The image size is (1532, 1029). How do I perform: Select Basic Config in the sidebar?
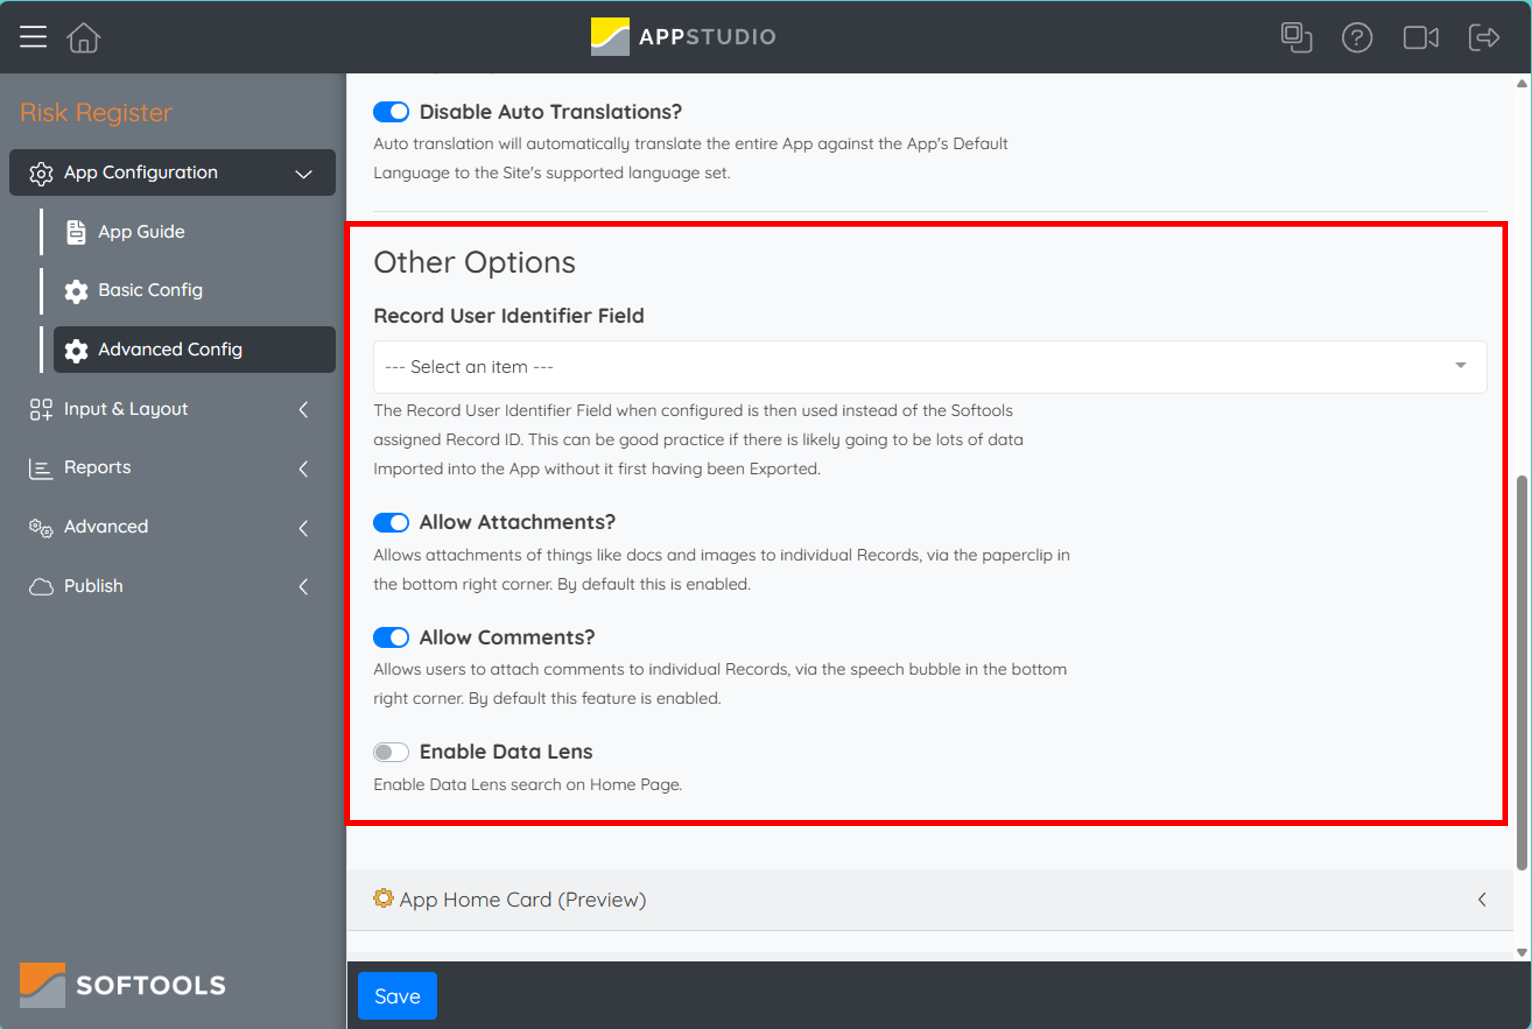click(150, 290)
